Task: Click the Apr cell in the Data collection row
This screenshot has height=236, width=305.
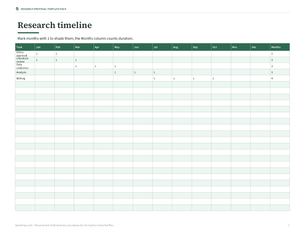Action: point(104,66)
